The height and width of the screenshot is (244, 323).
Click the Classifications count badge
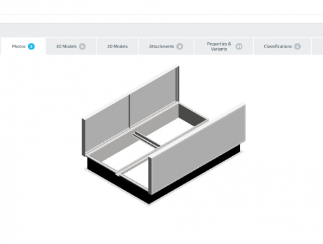(x=298, y=46)
